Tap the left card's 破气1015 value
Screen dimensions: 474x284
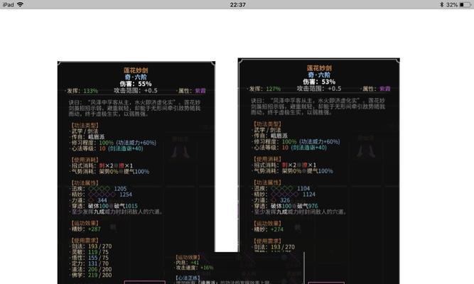point(126,206)
